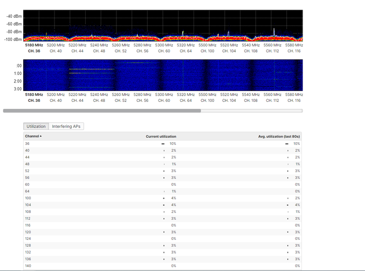Select the channel 124 table row
Image resolution: width=365 pixels, height=271 pixels.
pyautogui.click(x=162, y=239)
